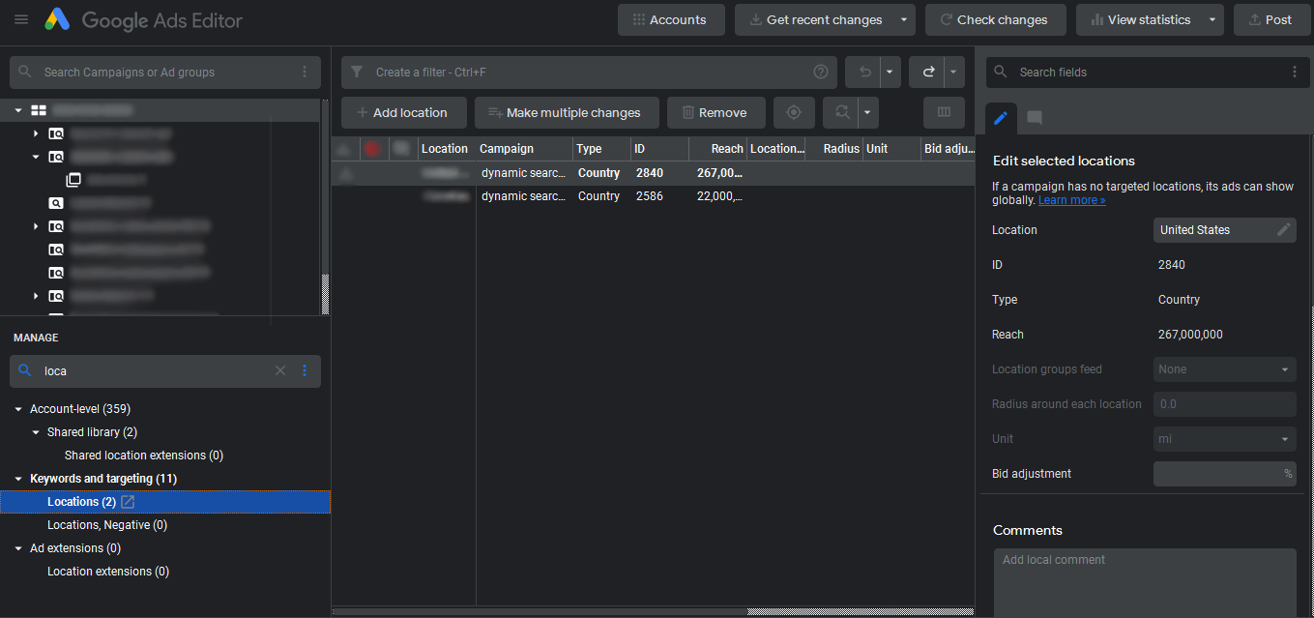The image size is (1314, 618).
Task: Click the Redo arrow button
Action: [927, 72]
